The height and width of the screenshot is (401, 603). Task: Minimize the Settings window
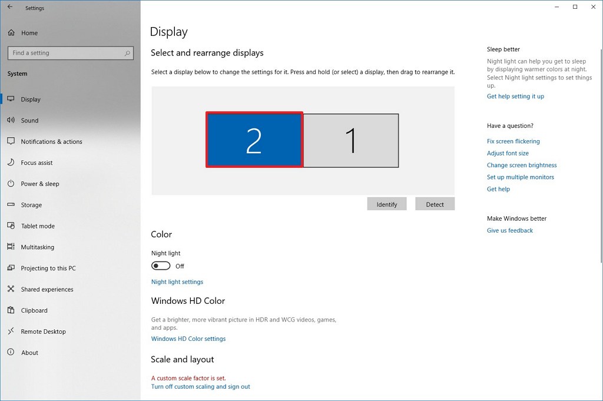click(557, 7)
